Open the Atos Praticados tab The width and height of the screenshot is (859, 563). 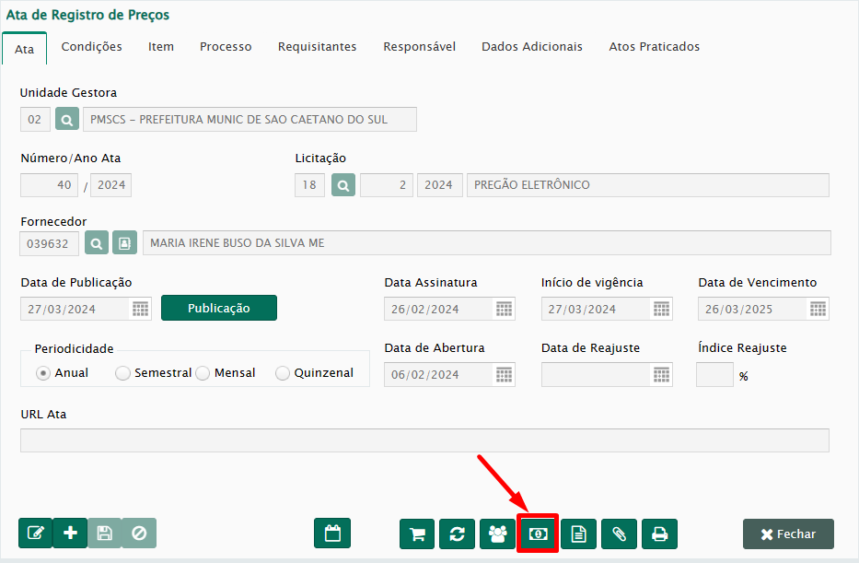654,47
